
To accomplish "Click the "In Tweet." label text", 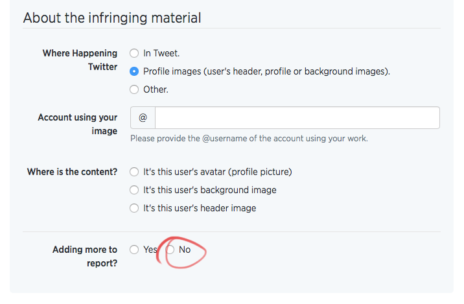I will [x=161, y=53].
